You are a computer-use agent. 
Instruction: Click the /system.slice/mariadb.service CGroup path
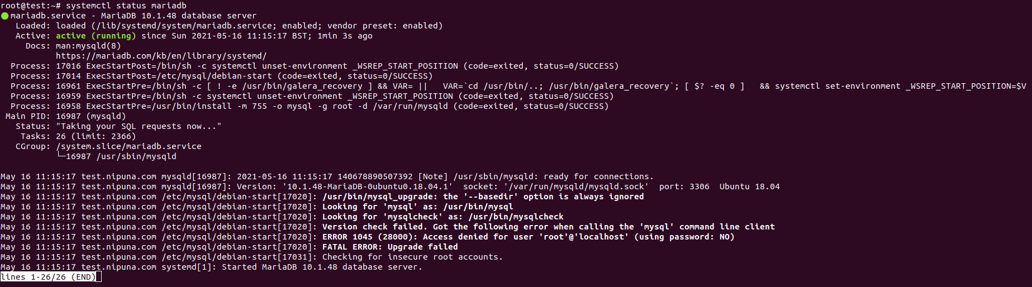click(x=129, y=146)
